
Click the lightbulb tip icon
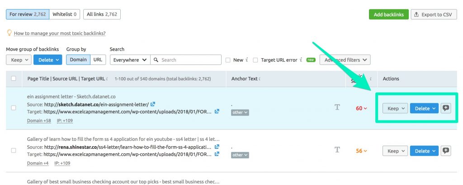pos(9,32)
